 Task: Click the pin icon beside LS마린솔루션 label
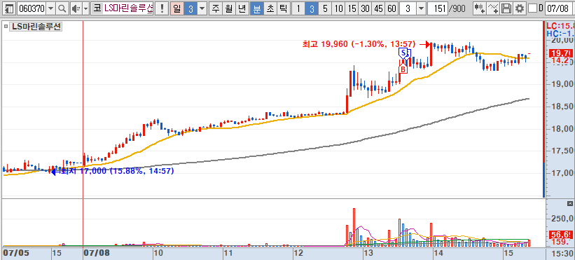pos(6,27)
